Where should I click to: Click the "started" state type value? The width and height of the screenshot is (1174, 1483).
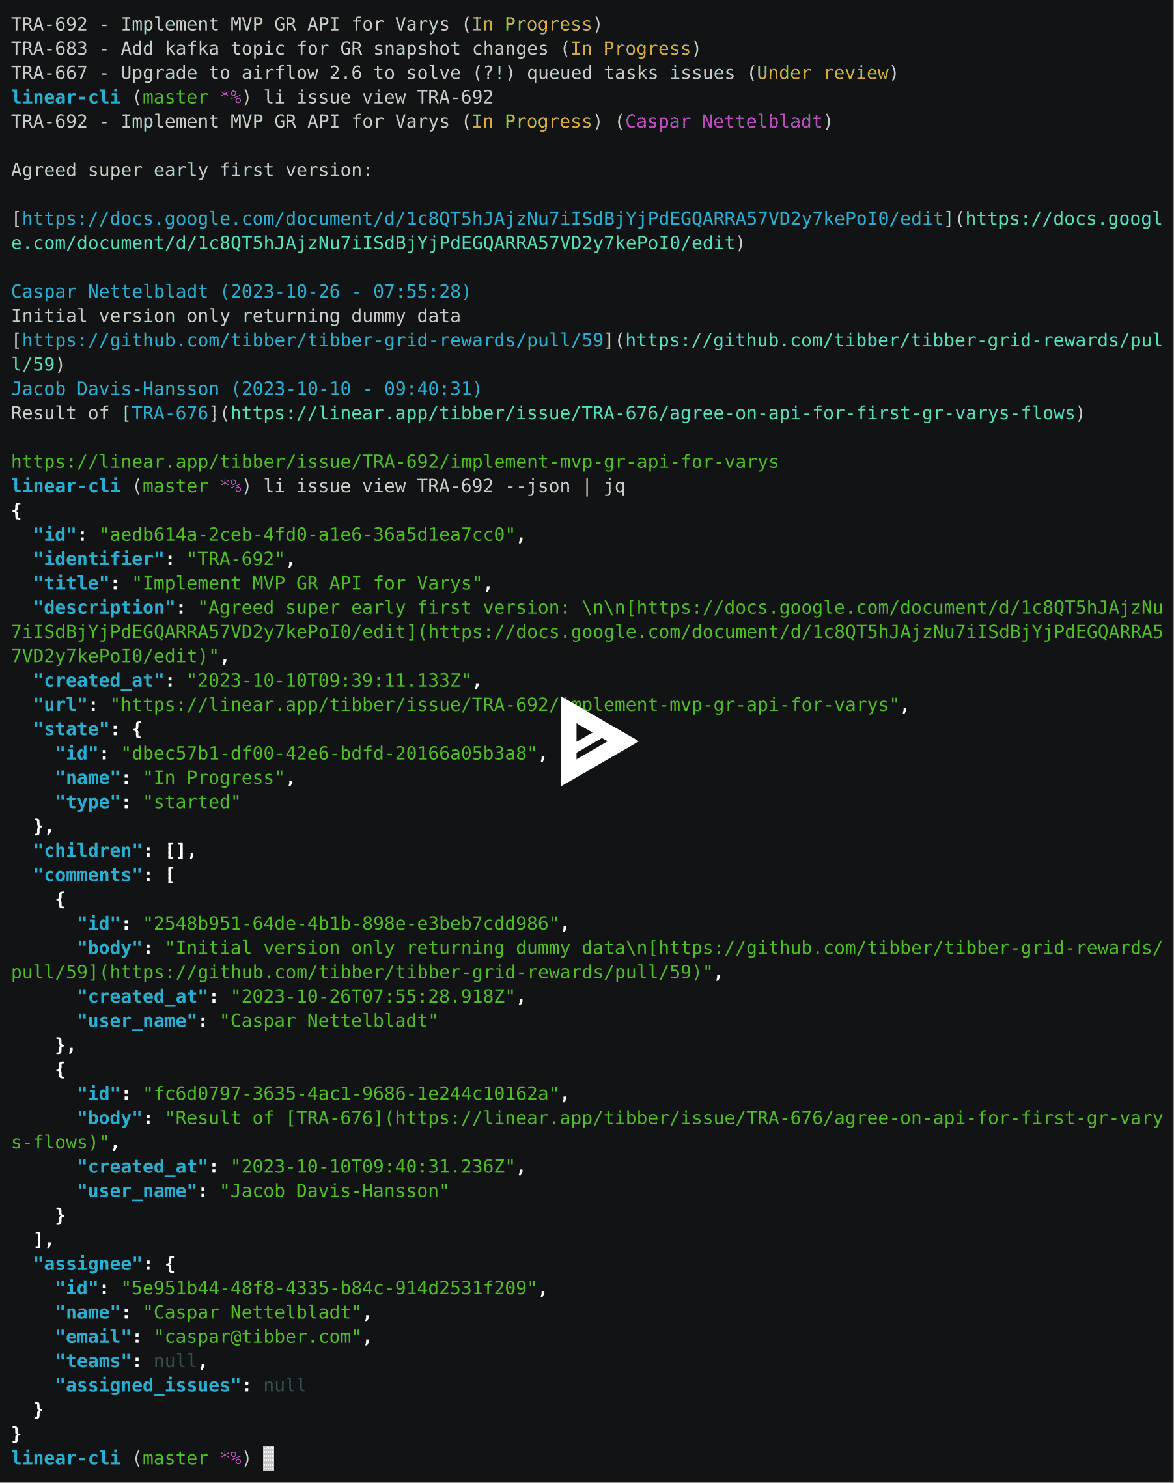point(192,802)
